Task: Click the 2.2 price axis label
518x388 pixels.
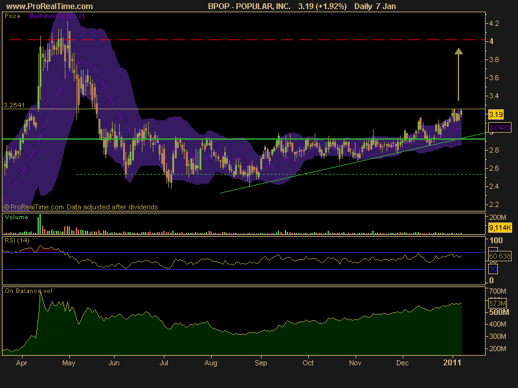Action: 494,204
